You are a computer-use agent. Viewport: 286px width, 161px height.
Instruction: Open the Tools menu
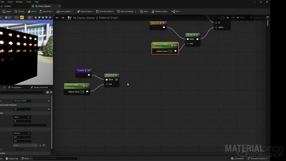coord(29,2)
